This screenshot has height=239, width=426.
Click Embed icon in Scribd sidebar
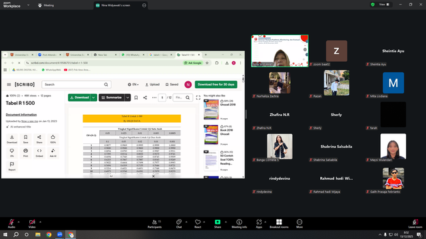coord(39,151)
